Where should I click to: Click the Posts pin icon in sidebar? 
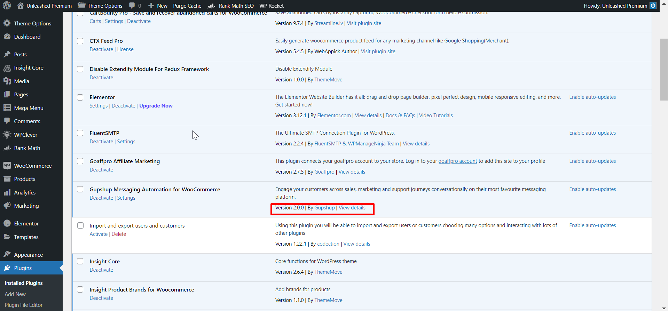(x=7, y=54)
